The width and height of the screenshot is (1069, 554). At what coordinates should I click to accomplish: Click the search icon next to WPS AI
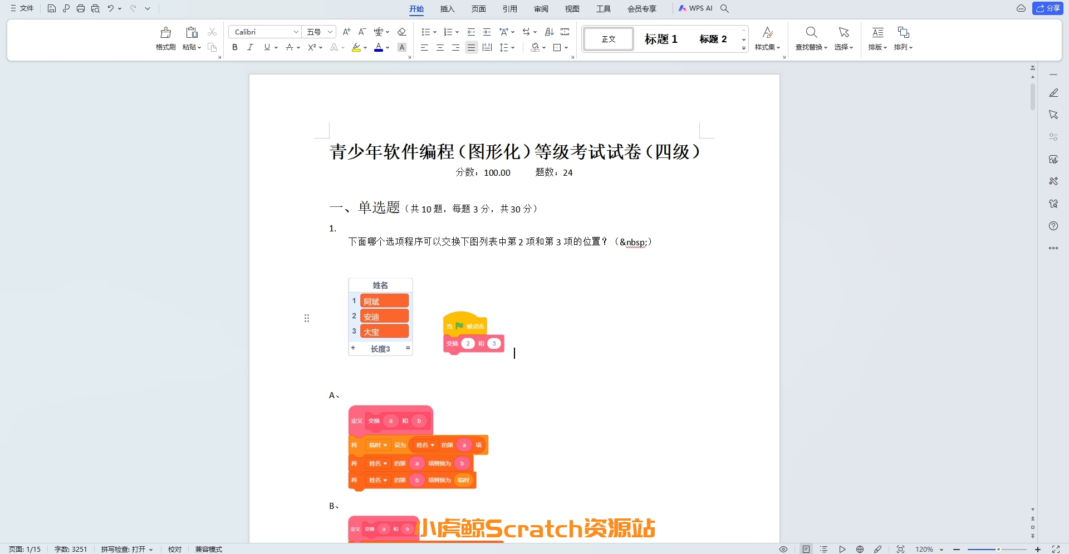coord(724,8)
